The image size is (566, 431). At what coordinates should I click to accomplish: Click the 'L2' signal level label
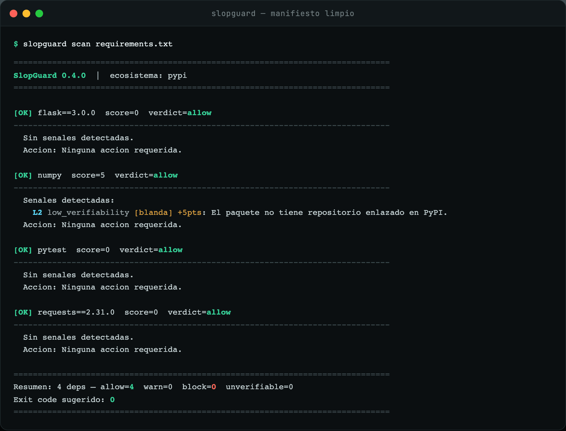(37, 213)
